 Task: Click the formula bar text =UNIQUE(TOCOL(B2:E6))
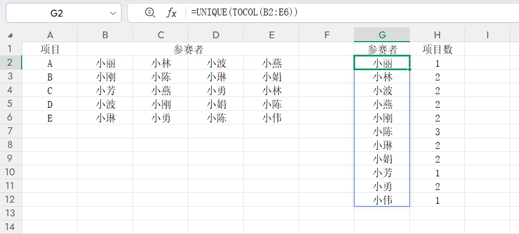(x=244, y=13)
